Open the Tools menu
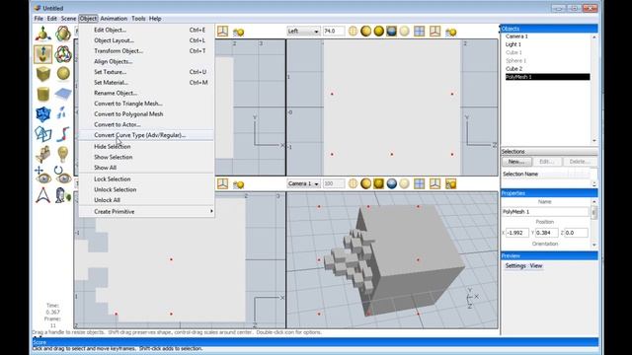Screen dimensions: 632x355 point(138,19)
